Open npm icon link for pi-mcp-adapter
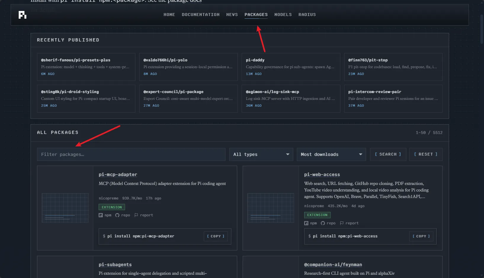 coord(101,215)
